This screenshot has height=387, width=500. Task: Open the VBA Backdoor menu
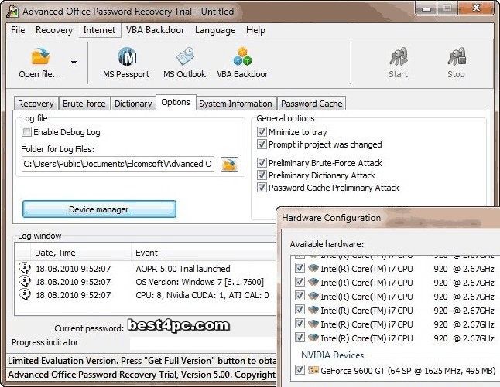(156, 30)
